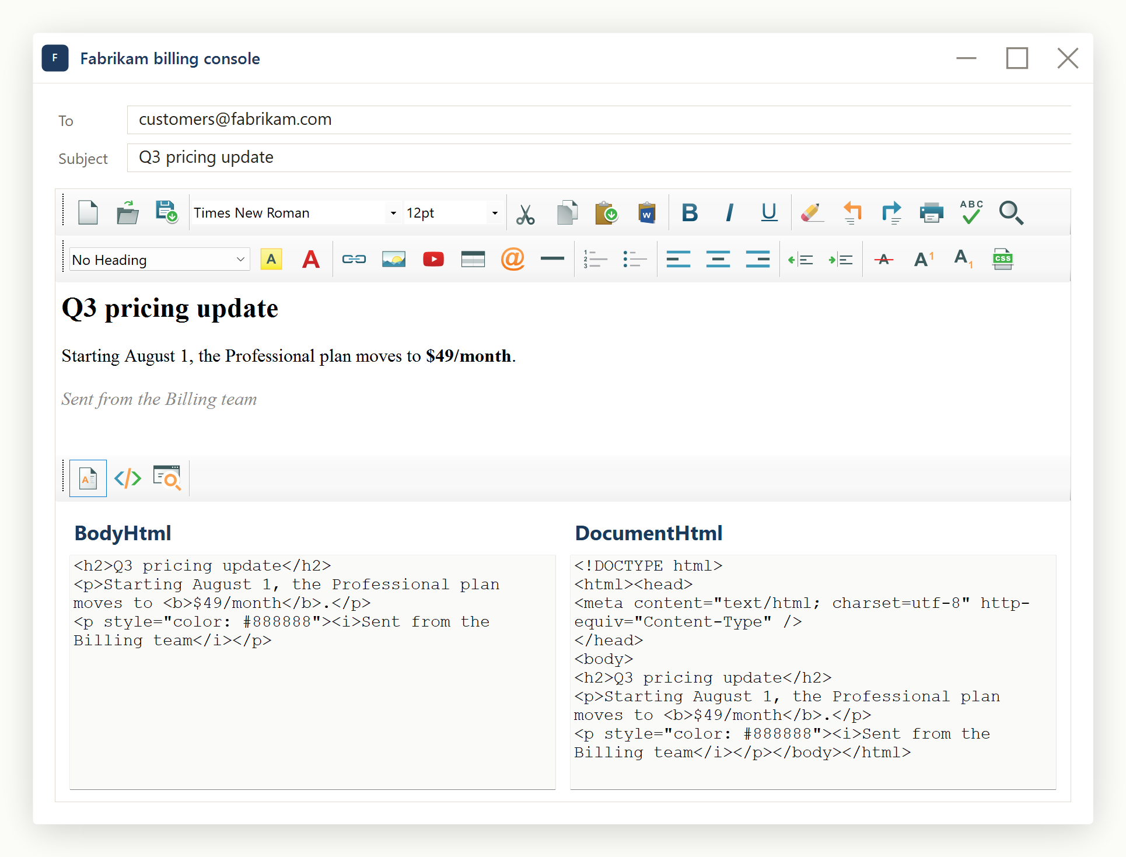This screenshot has height=857, width=1126.
Task: Click the DocumentHtml section title
Action: [649, 533]
